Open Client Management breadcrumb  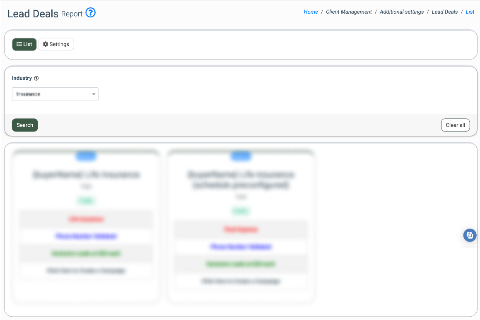(349, 12)
